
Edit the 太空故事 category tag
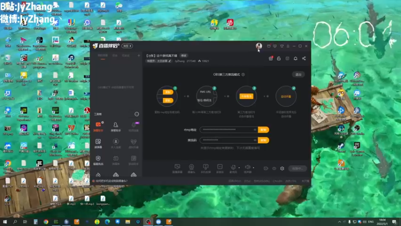click(x=158, y=61)
